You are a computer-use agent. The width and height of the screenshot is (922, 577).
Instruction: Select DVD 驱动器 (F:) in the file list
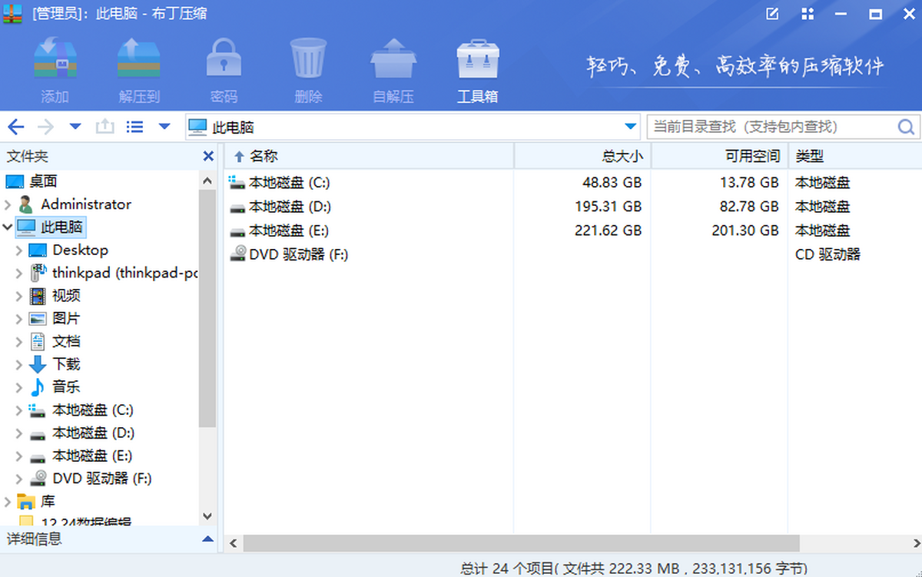coord(299,254)
